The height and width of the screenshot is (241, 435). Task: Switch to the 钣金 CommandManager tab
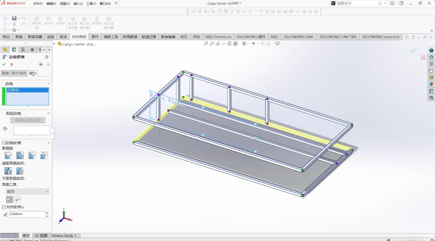[x=63, y=36]
